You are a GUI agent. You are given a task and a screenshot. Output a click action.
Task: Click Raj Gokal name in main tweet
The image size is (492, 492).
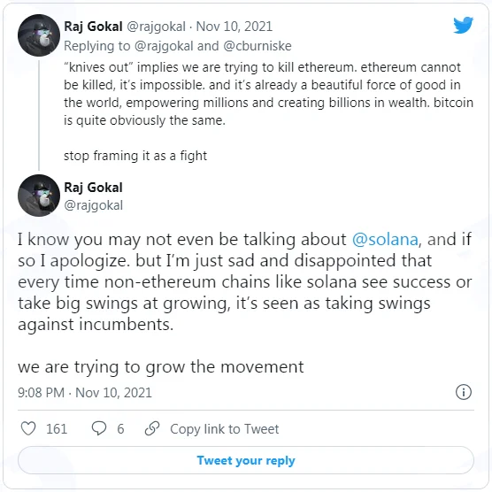pos(93,188)
